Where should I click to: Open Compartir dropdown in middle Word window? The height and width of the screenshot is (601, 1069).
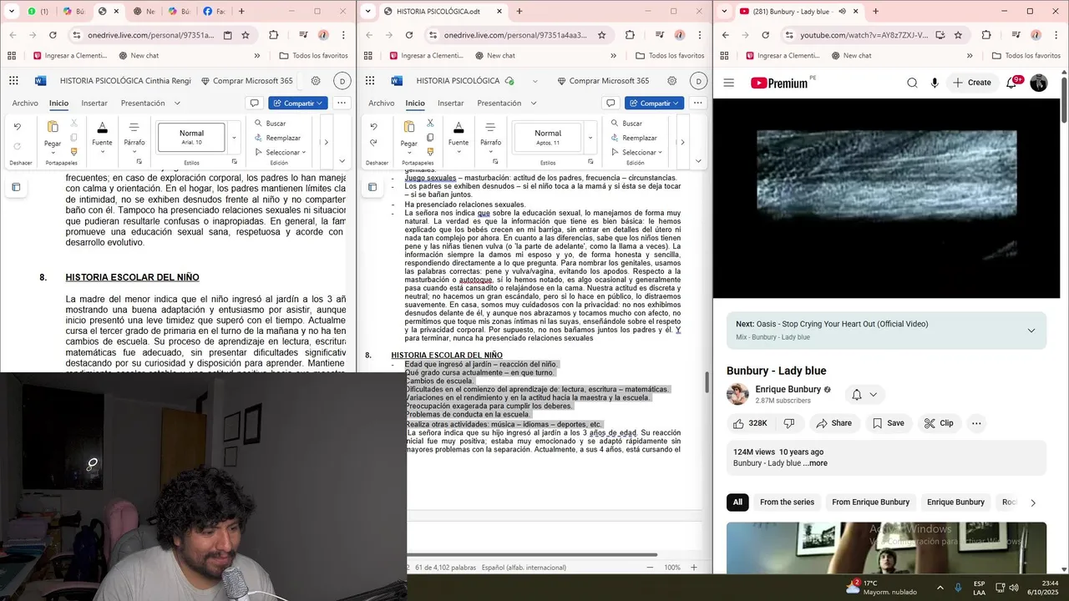655,103
